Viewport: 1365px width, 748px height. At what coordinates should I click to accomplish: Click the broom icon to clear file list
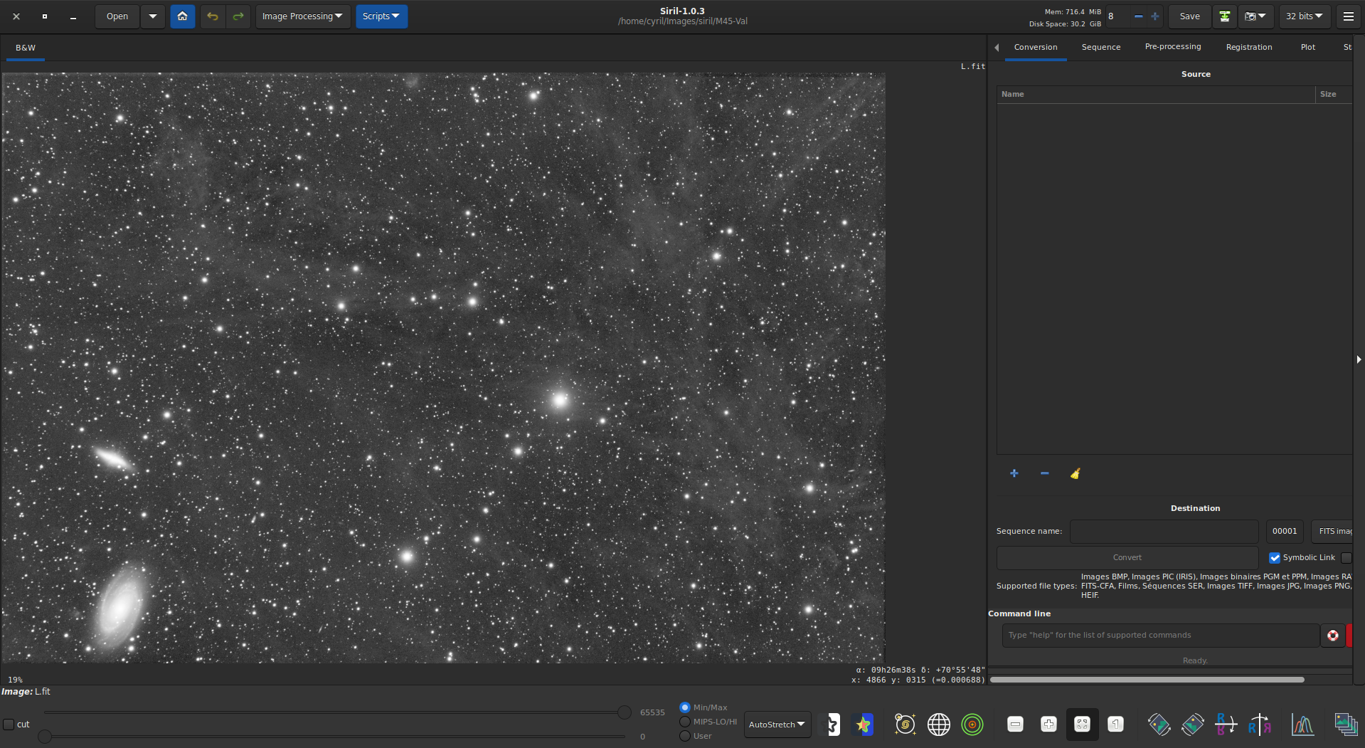click(1075, 473)
